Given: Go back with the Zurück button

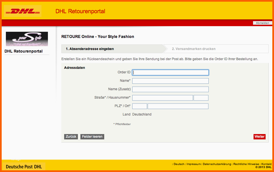Looking at the screenshot, I should [x=71, y=137].
